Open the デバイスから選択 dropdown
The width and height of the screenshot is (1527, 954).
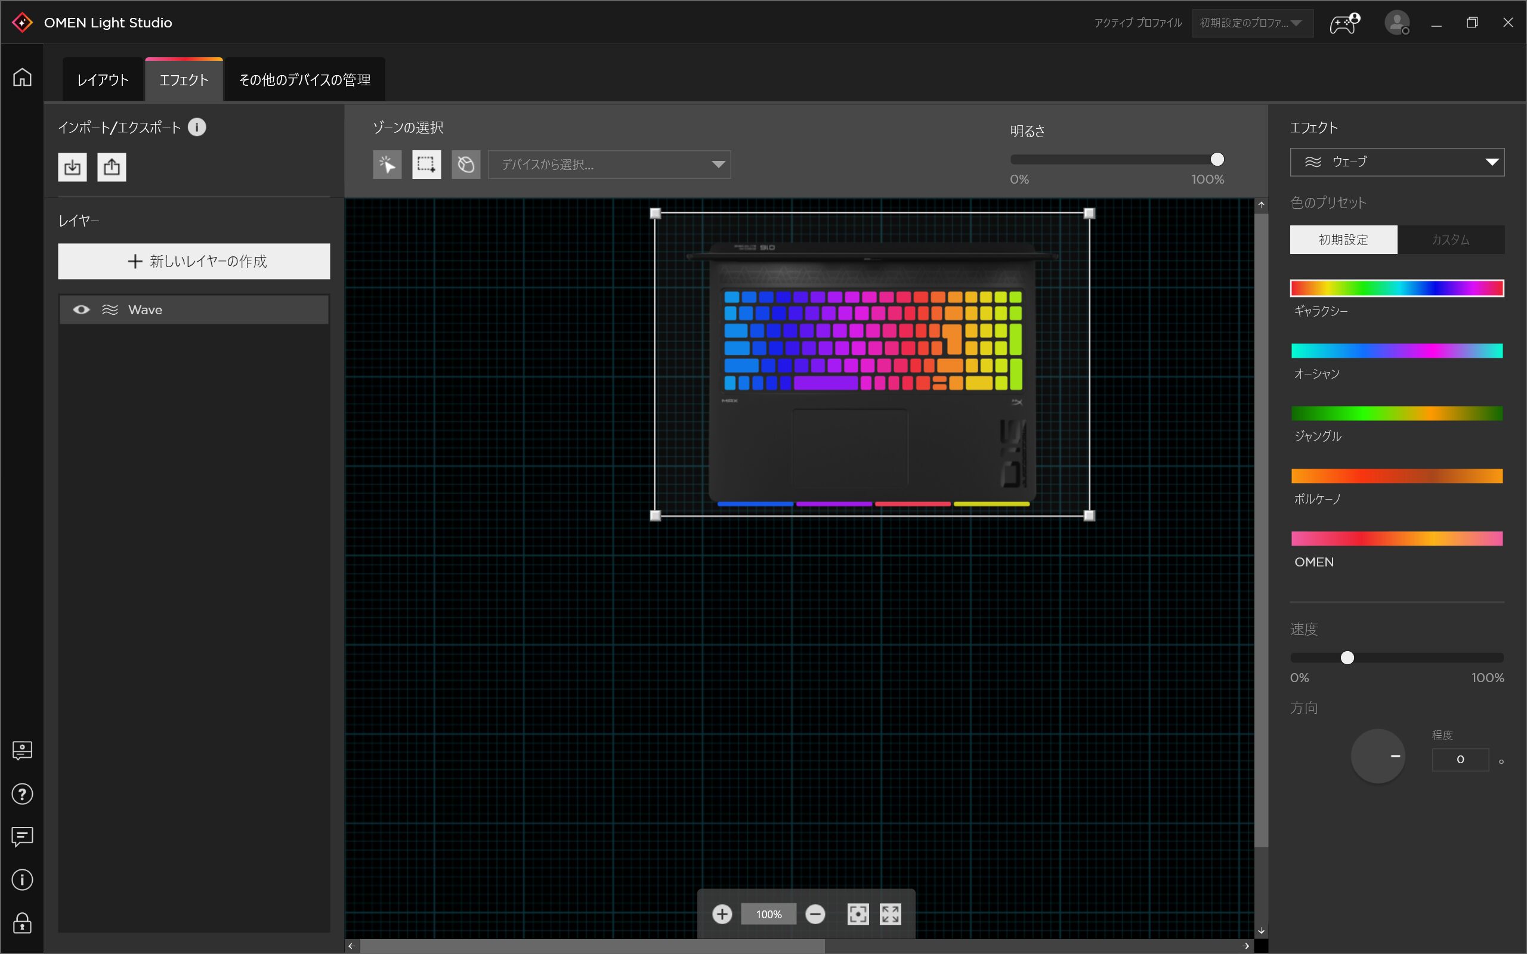[x=610, y=165]
